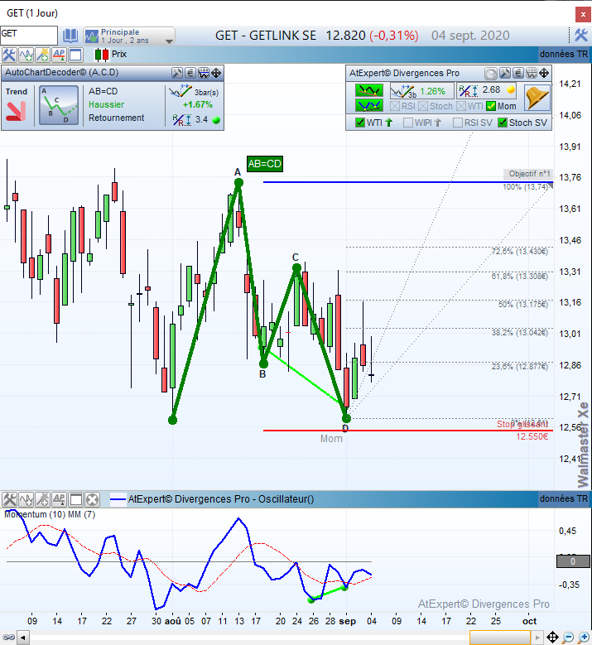
Task: Click the Objectif n°1 label
Action: [529, 174]
